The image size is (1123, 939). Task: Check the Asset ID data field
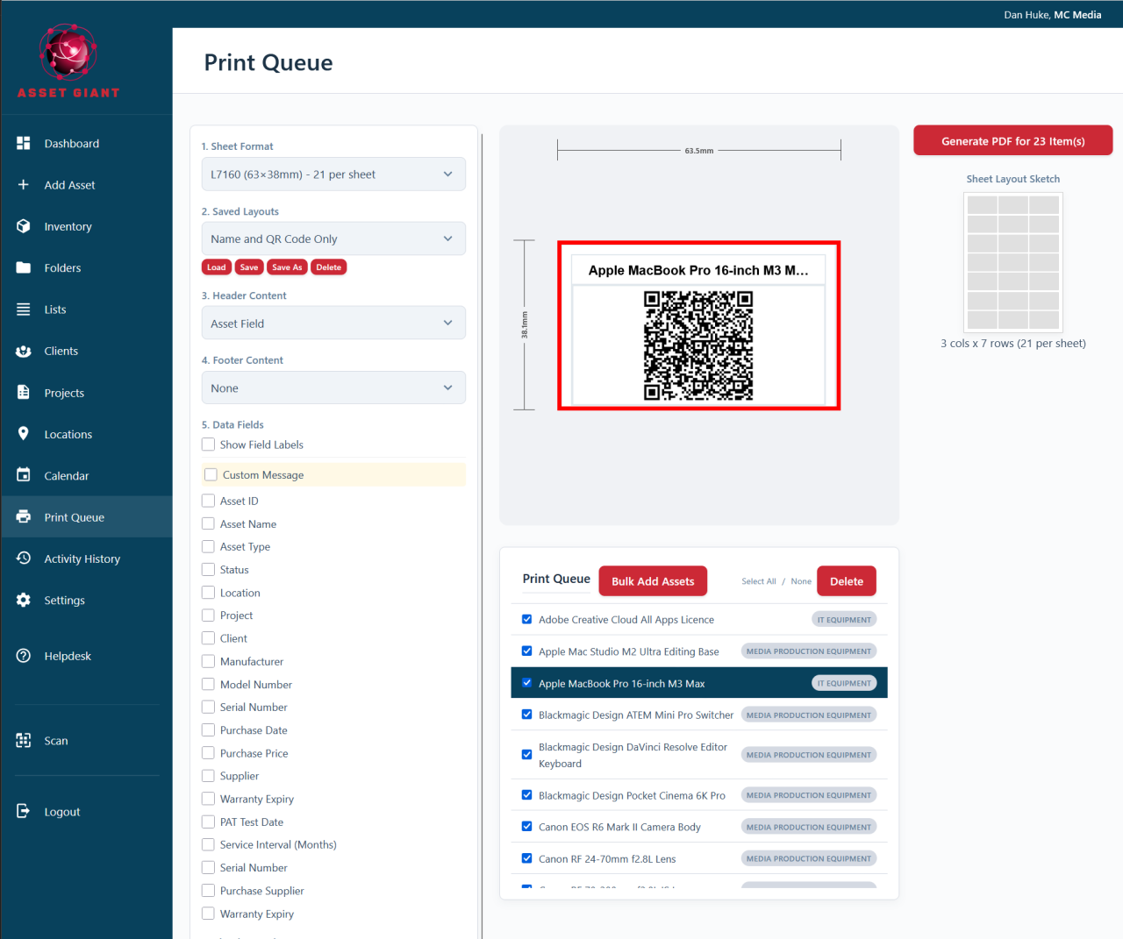208,501
